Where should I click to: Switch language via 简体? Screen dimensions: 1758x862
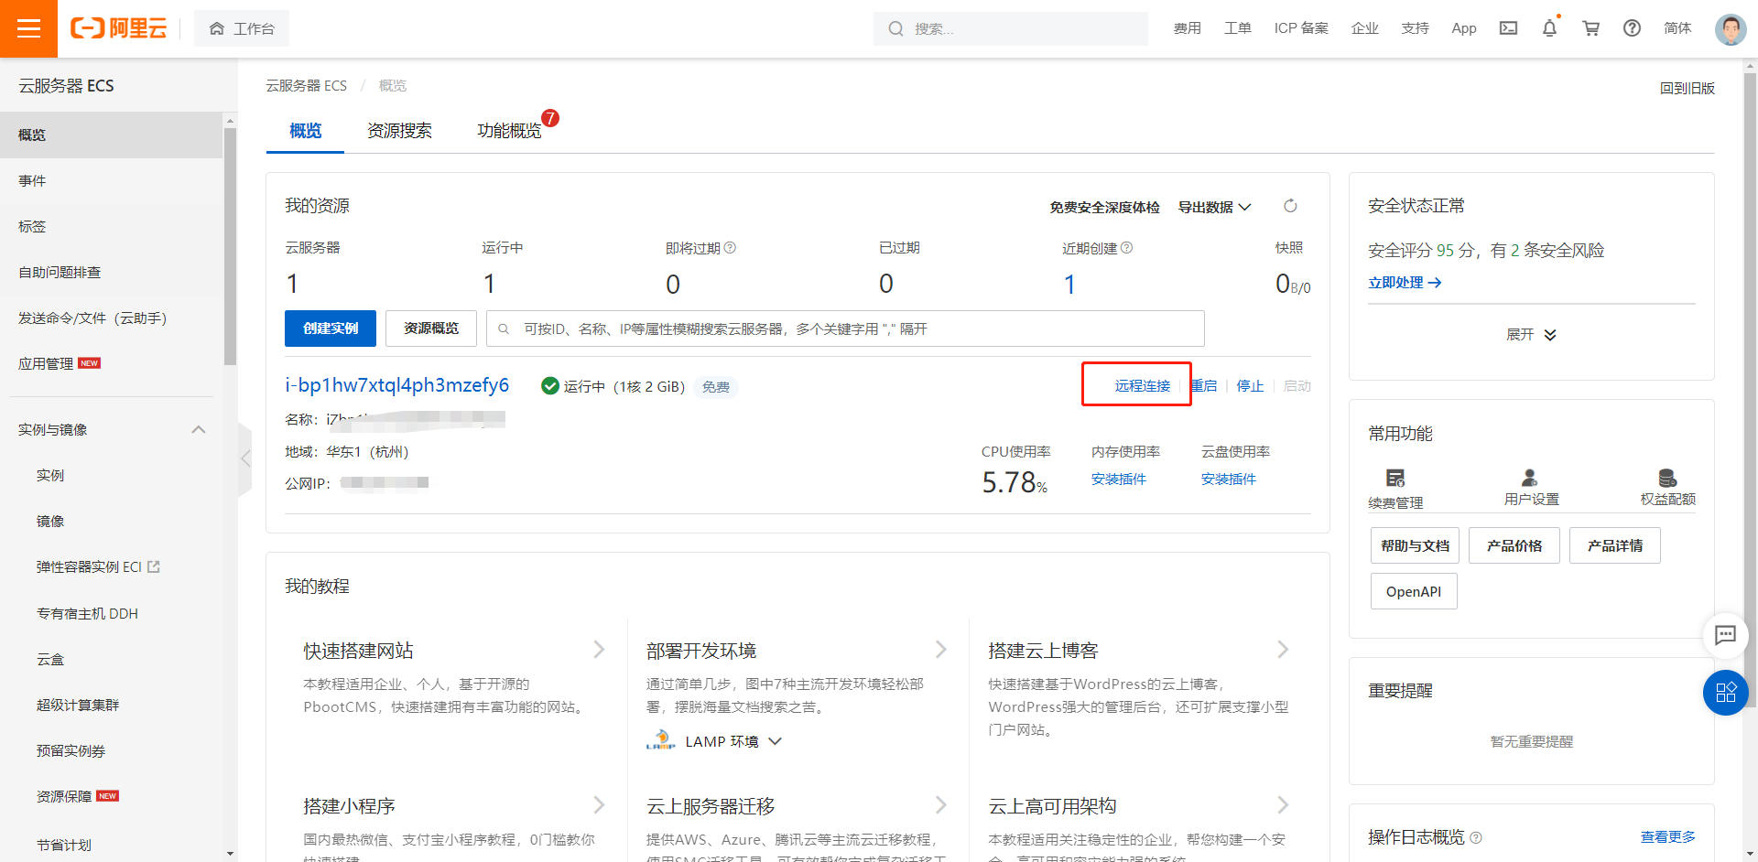(1677, 28)
